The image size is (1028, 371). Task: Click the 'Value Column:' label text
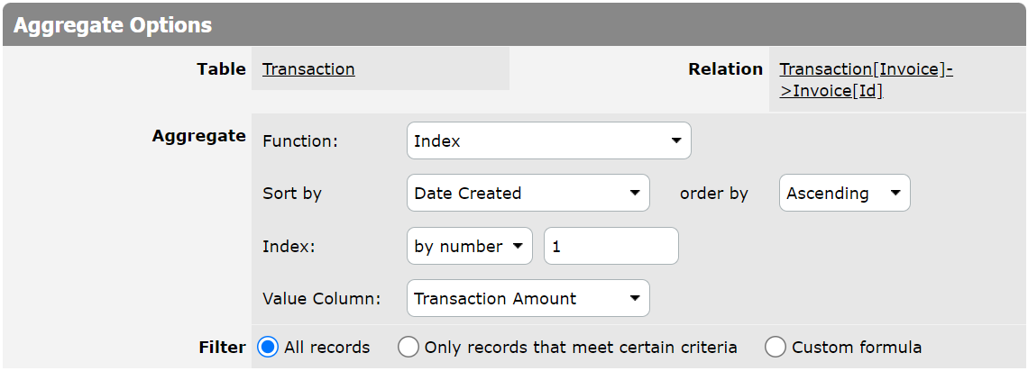click(x=322, y=299)
